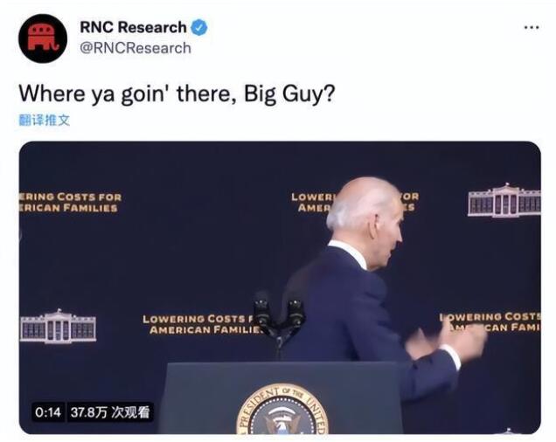
Task: Select the tweet text "Where ya goin' there, Big Guy?"
Action: point(177,94)
